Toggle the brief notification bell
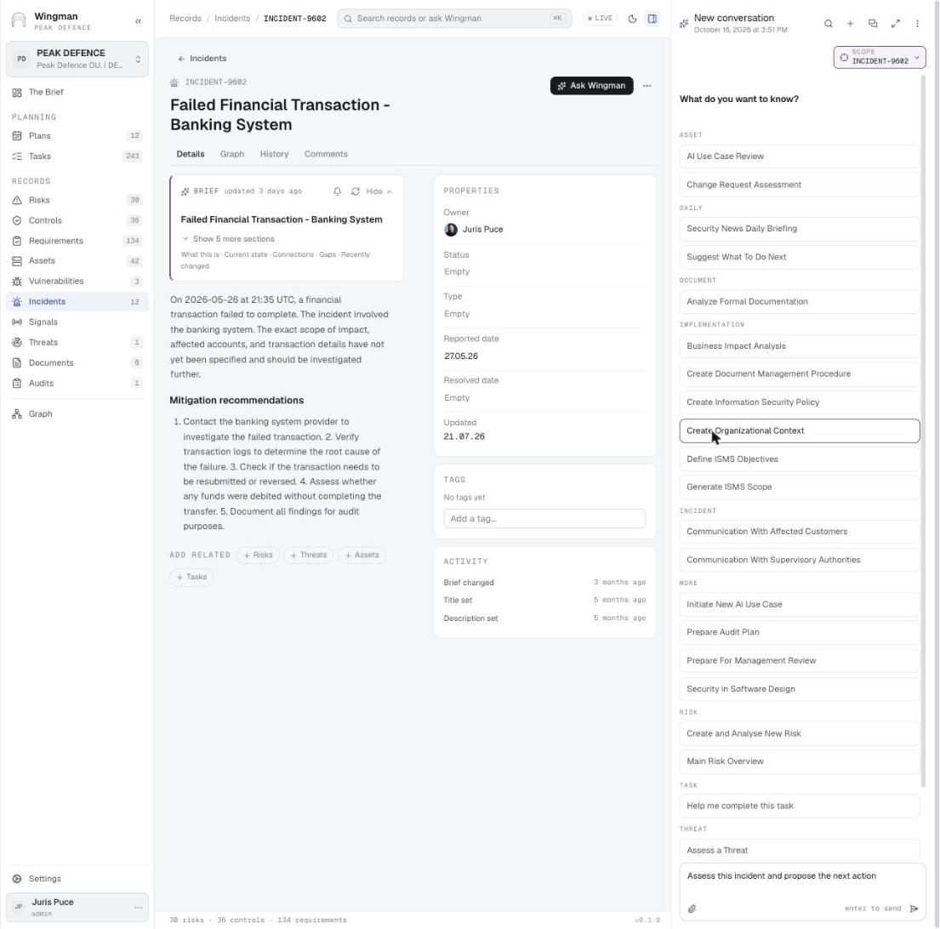 (338, 191)
